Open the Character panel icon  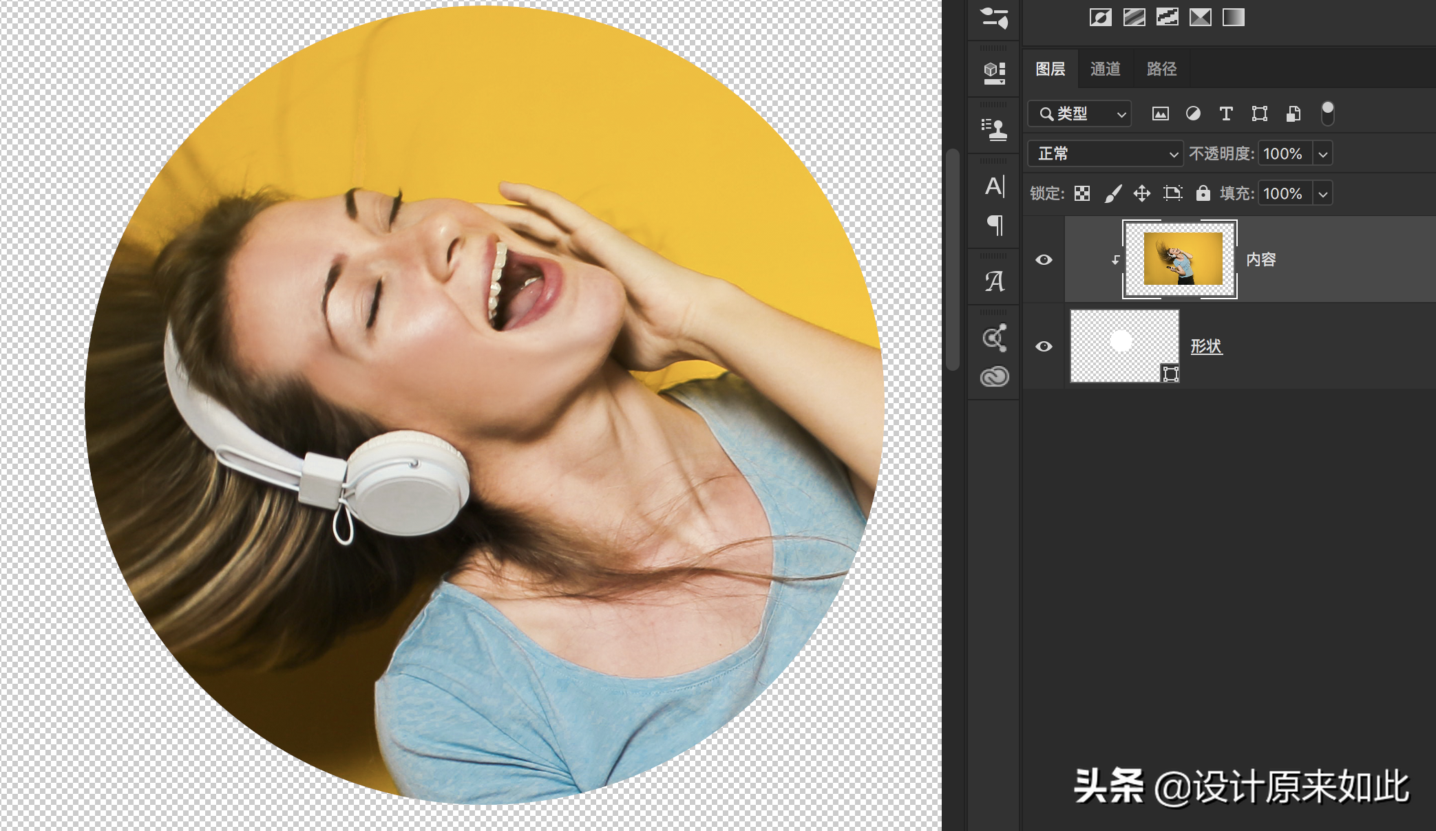pos(995,186)
